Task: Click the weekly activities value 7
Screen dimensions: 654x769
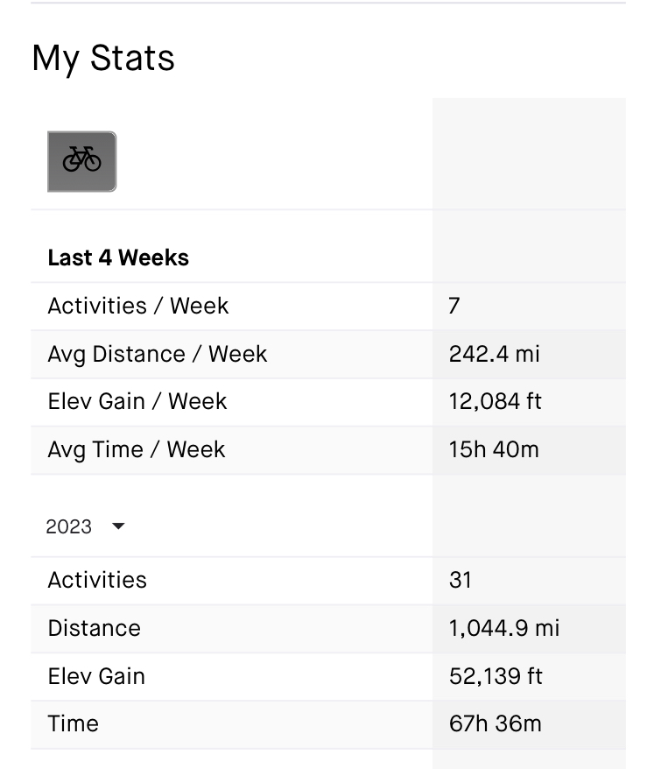Action: coord(454,306)
